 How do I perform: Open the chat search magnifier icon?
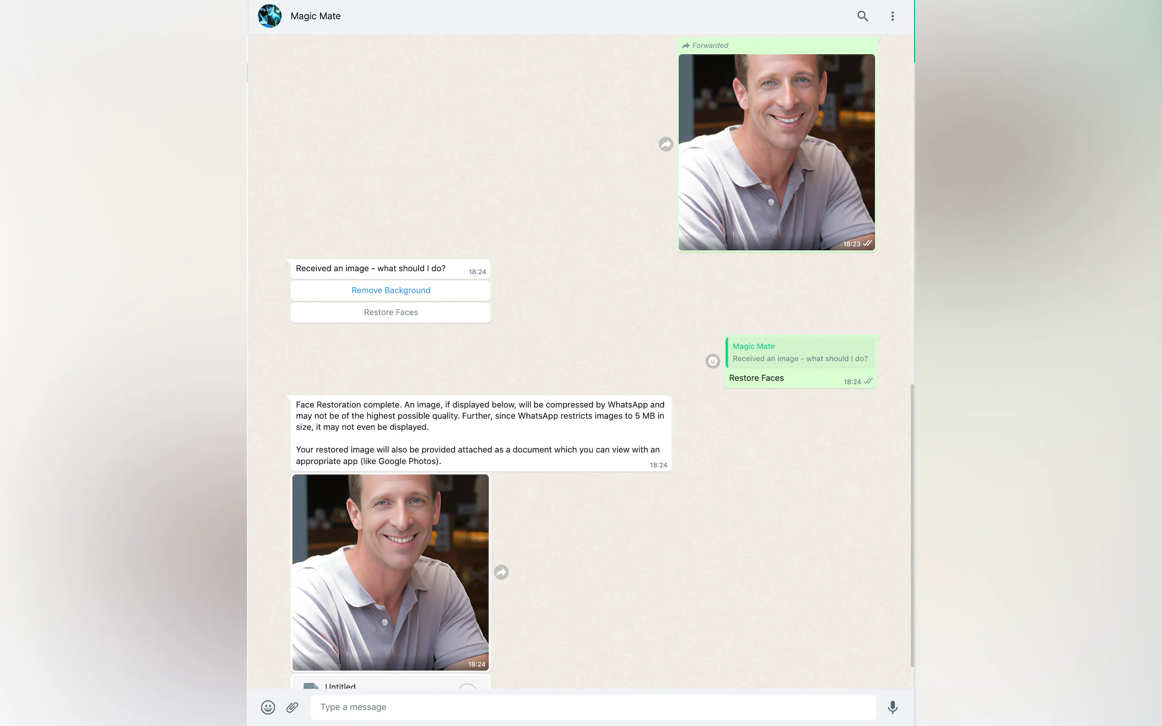click(862, 16)
